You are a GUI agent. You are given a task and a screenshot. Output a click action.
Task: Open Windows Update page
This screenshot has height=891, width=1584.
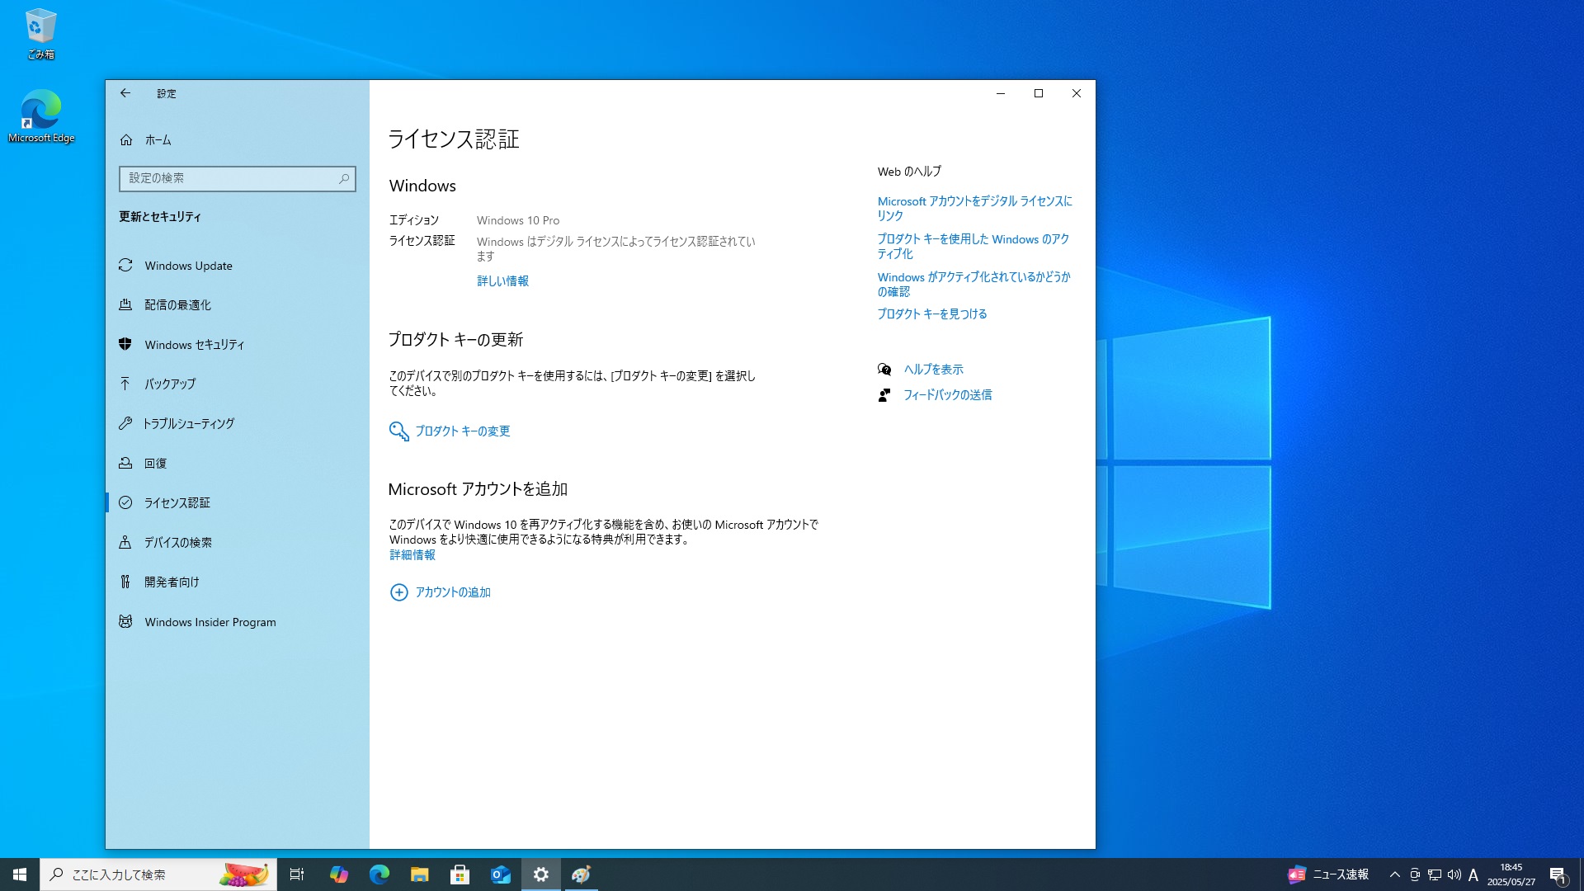pos(238,266)
